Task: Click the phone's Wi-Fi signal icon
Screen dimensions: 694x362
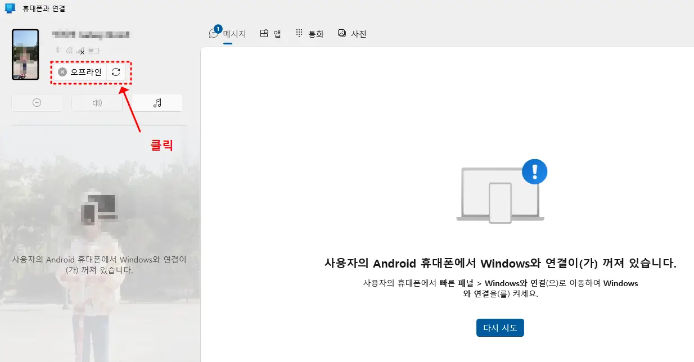Action: [70, 49]
